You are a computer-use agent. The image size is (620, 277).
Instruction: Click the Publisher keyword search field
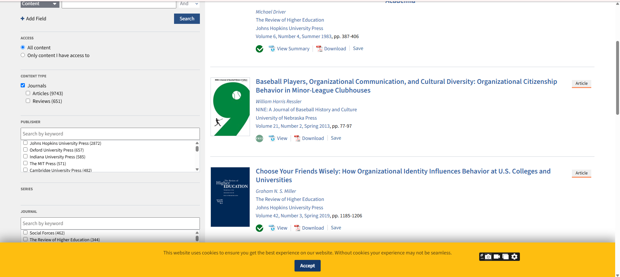[x=110, y=134]
